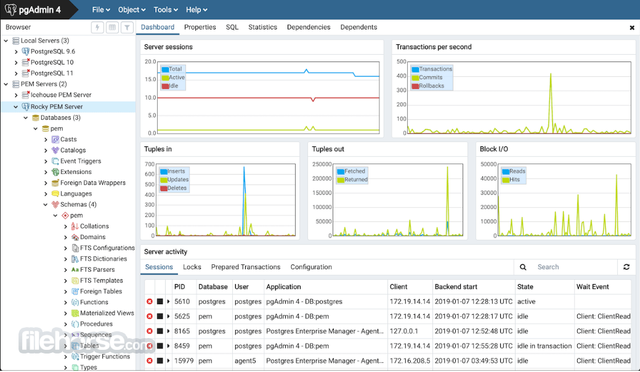This screenshot has height=372, width=640.
Task: Expand the Icehouse PEM Server node
Action: (x=16, y=95)
